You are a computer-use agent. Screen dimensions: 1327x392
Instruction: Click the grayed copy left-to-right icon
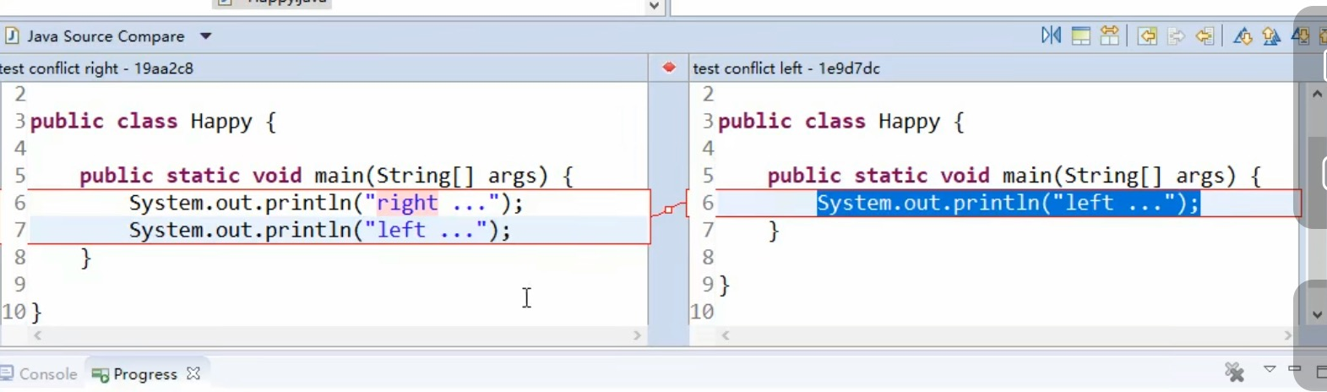pyautogui.click(x=1176, y=35)
